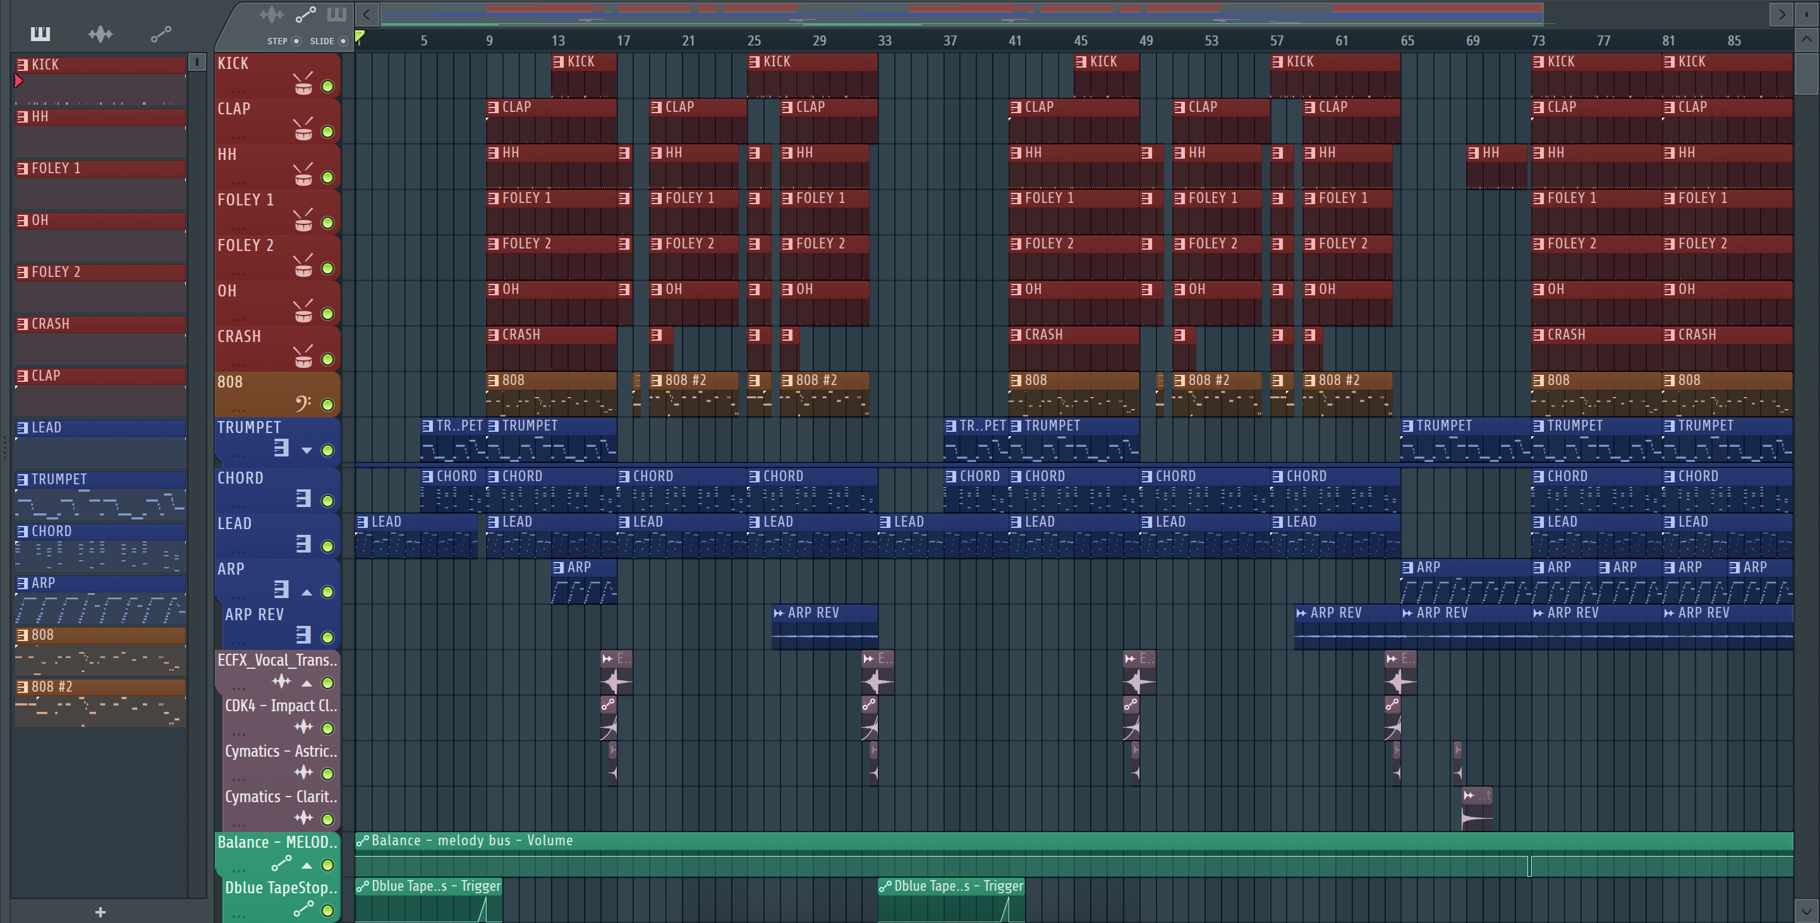This screenshot has height=923, width=1820.
Task: Click the drum icon on HH track
Action: [303, 175]
